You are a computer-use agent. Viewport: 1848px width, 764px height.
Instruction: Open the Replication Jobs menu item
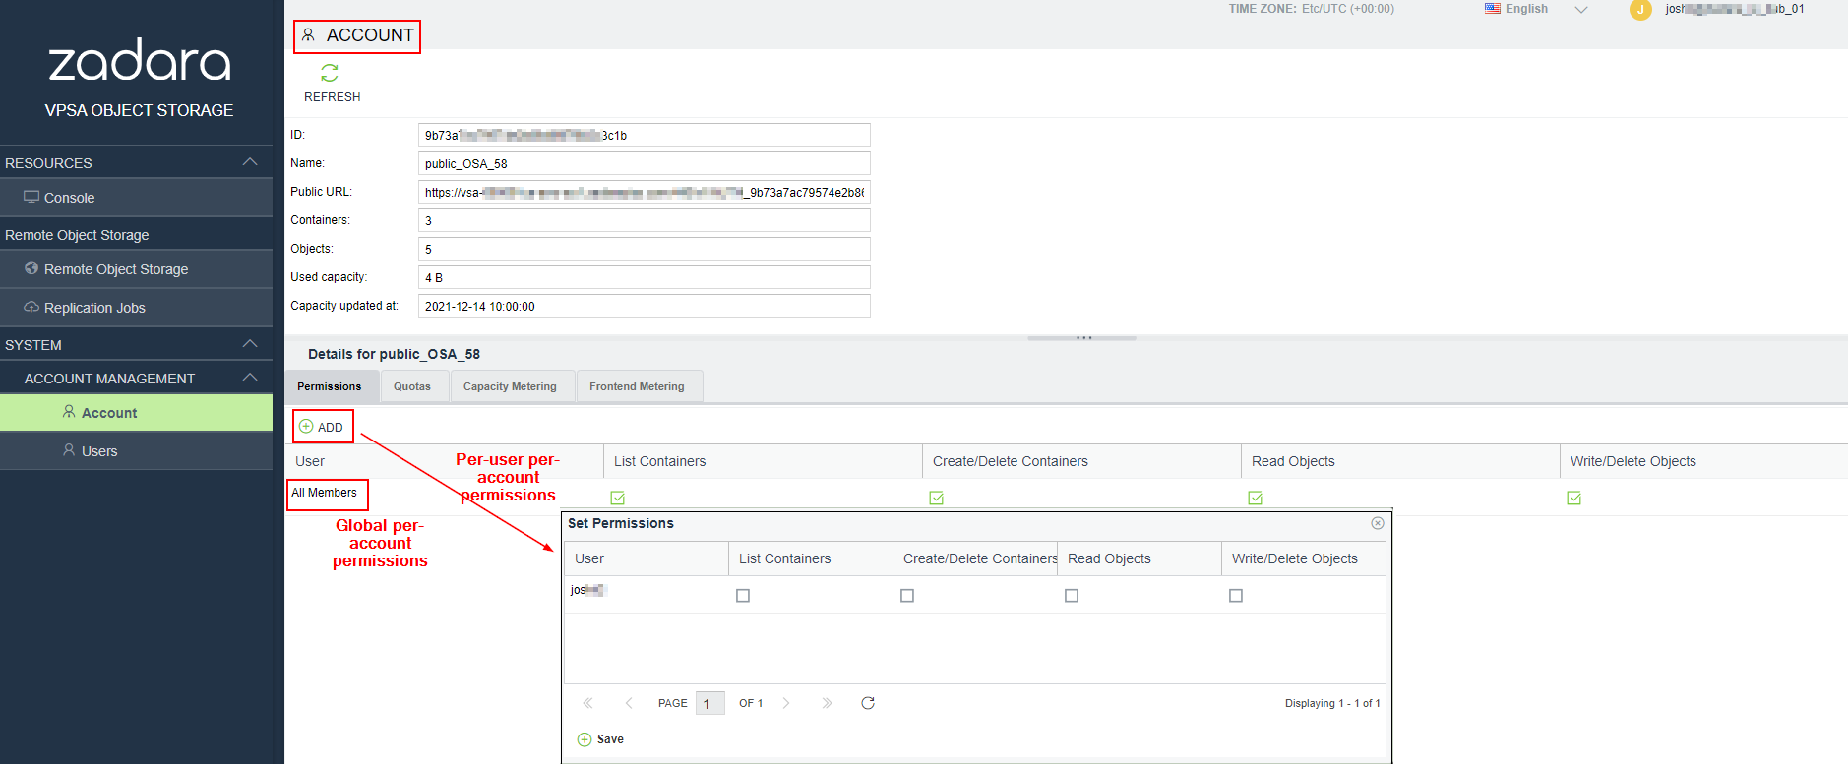coord(136,308)
